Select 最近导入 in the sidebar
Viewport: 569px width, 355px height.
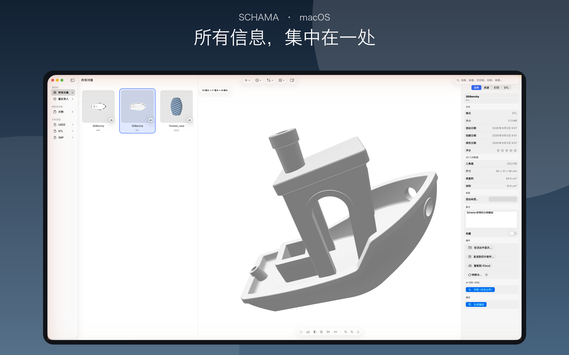point(63,99)
